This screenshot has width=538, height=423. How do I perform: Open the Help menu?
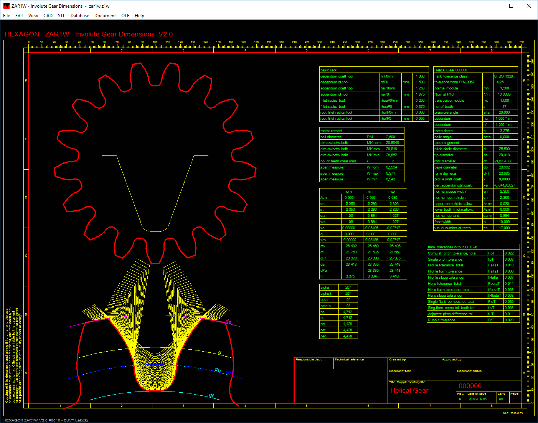pyautogui.click(x=139, y=16)
